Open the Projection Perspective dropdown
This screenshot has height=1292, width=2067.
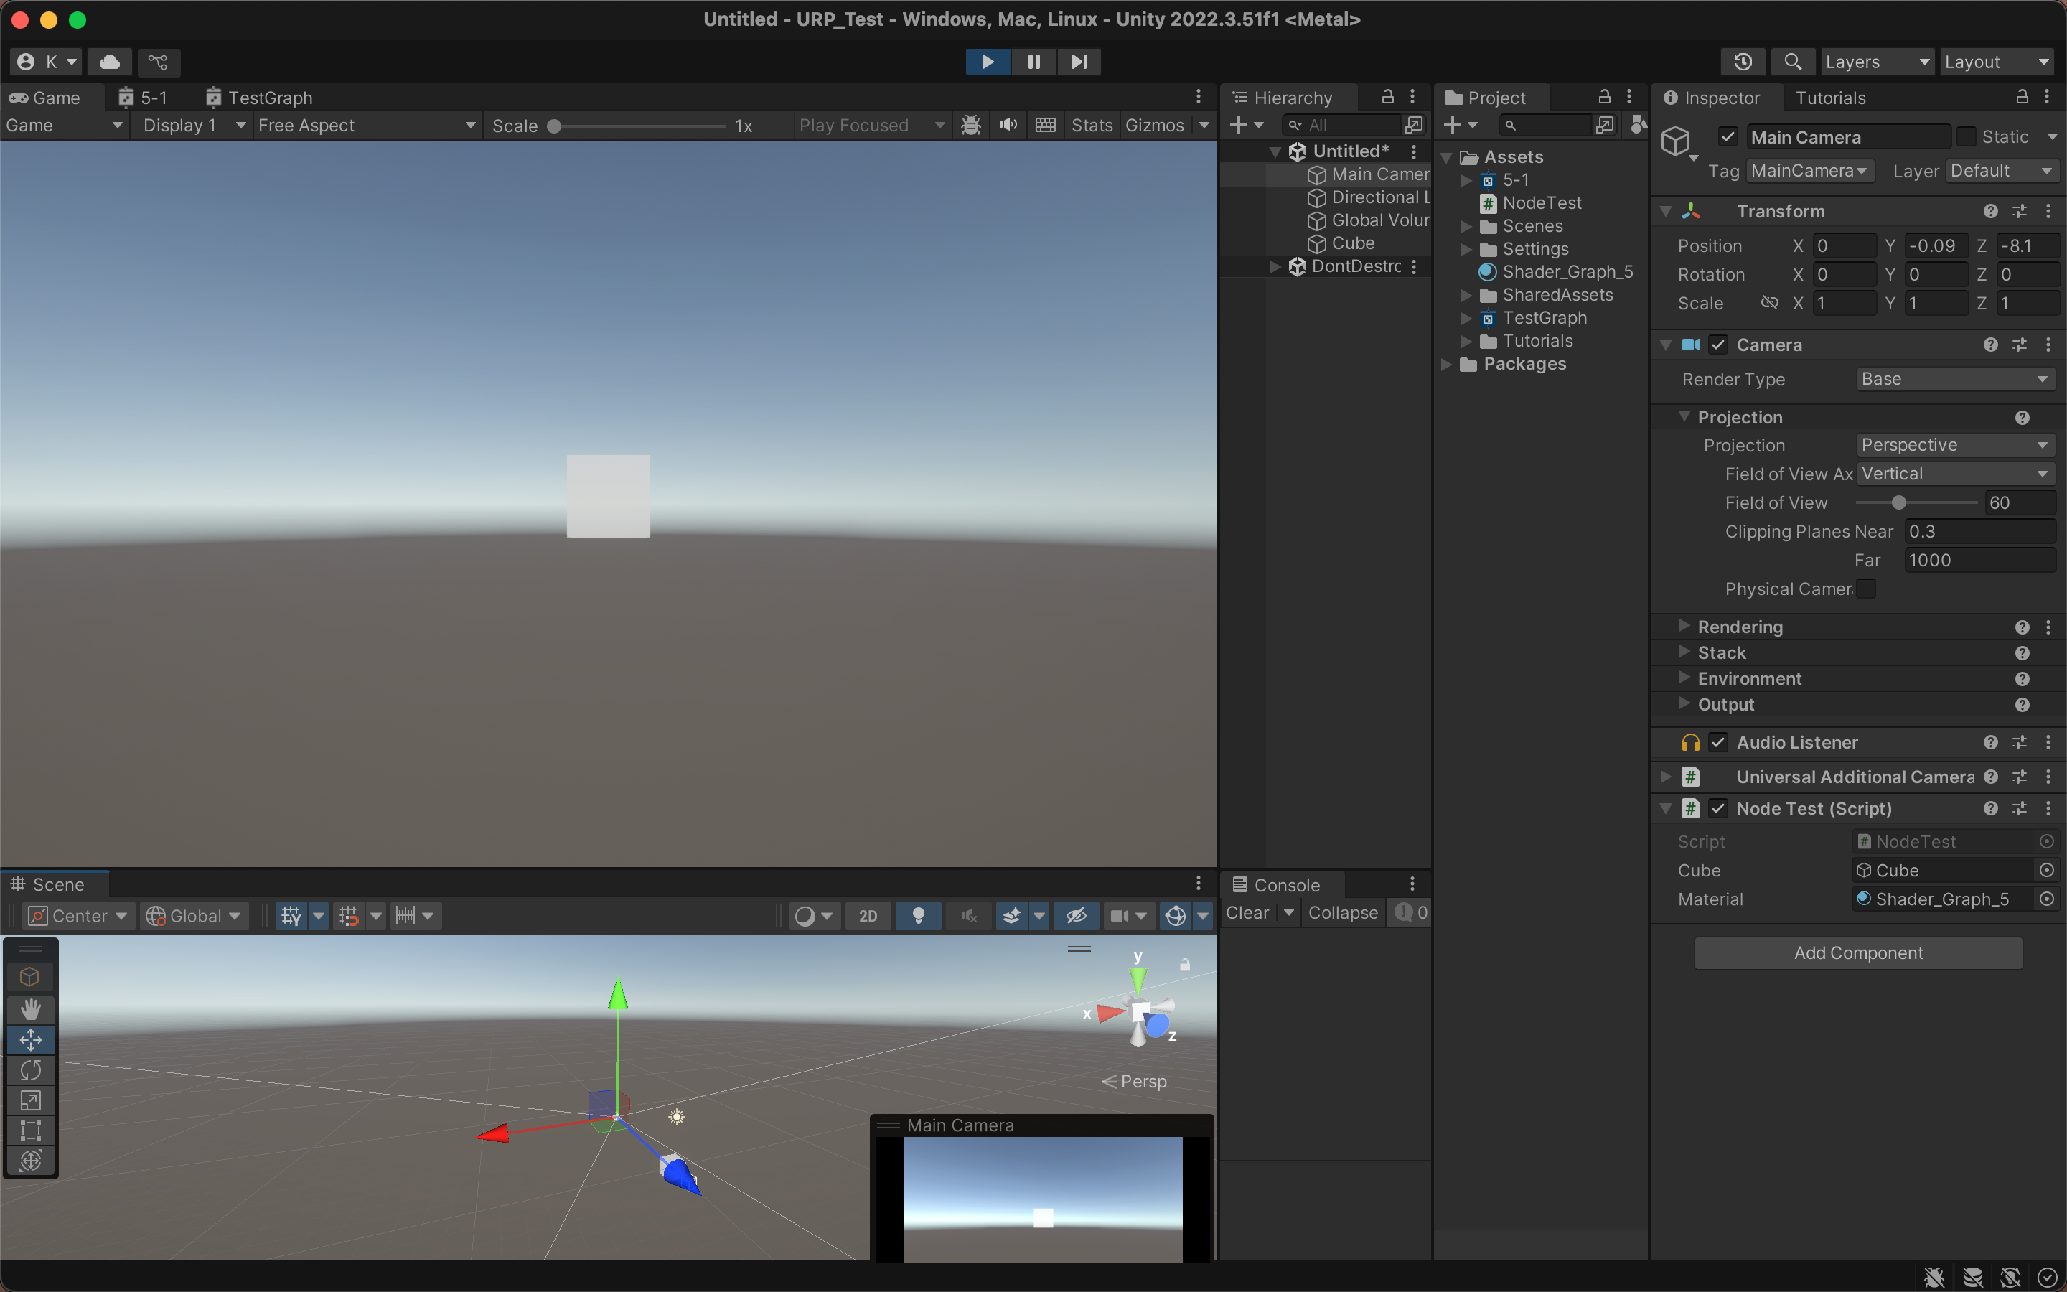point(1954,445)
